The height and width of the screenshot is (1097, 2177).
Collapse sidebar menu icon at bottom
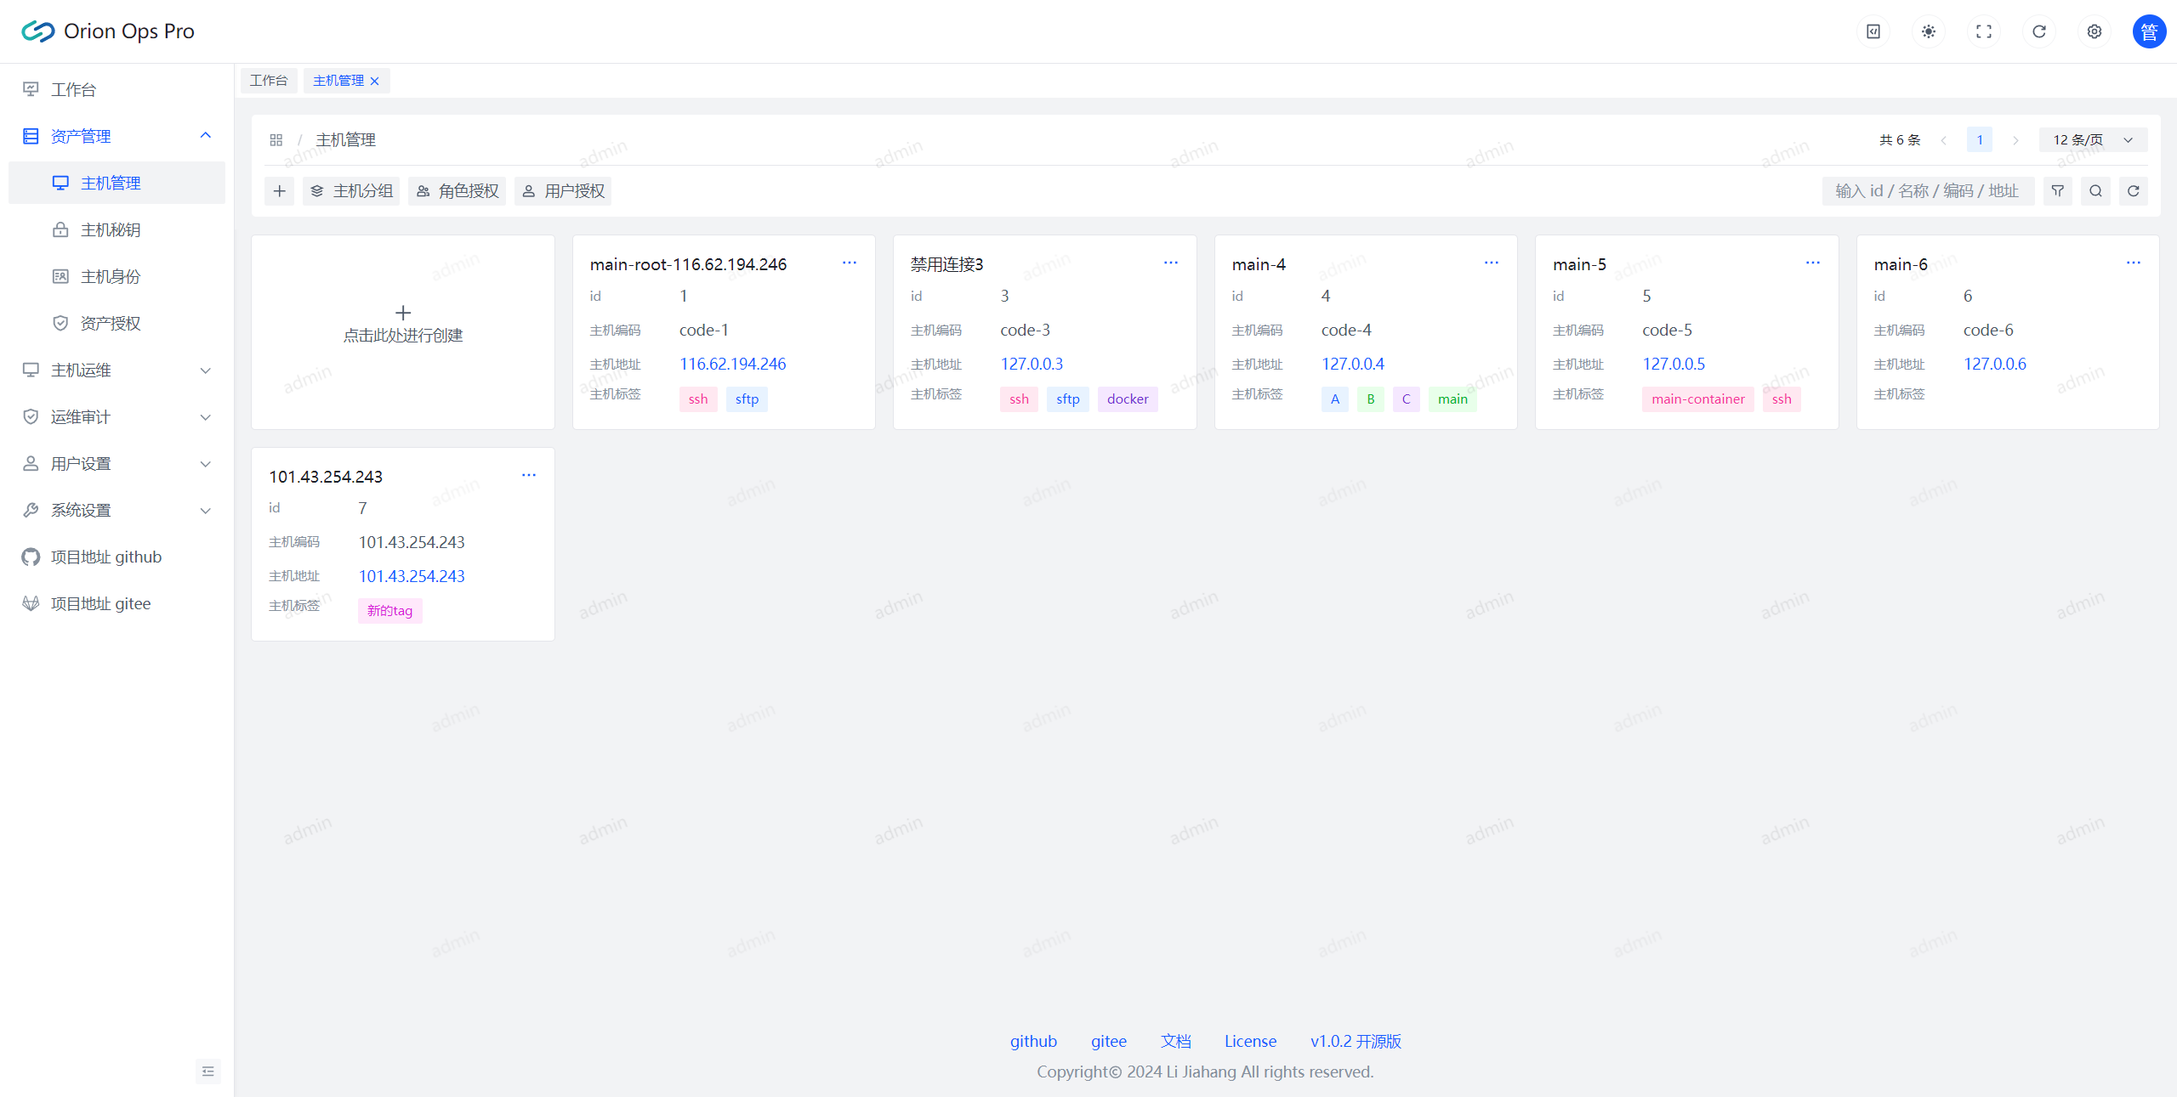tap(208, 1072)
